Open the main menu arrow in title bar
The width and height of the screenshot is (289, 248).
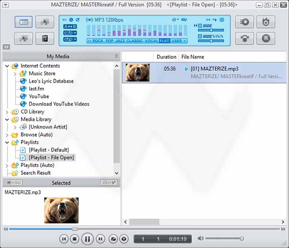[5, 5]
